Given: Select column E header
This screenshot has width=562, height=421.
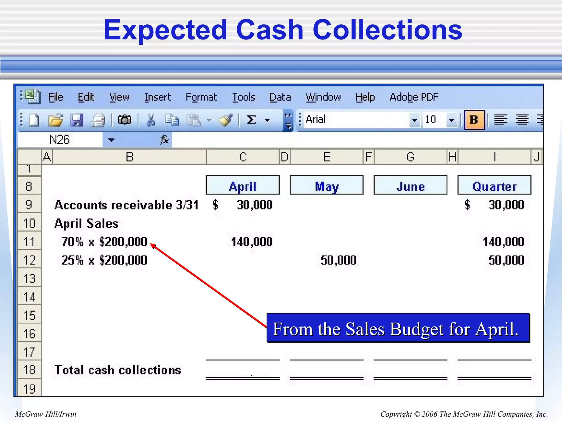Looking at the screenshot, I should click(327, 157).
